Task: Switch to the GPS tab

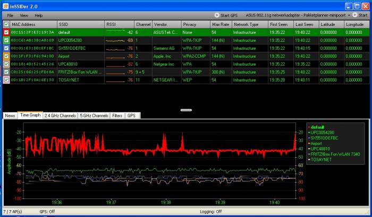Action: [131, 115]
